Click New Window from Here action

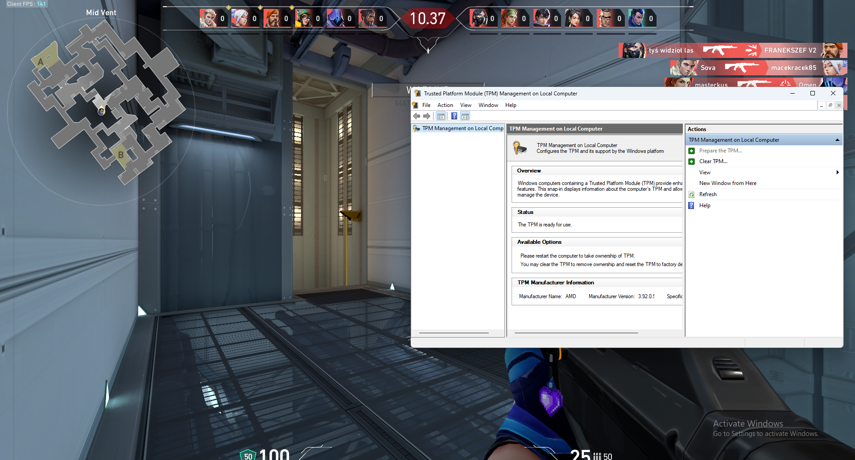tap(728, 183)
